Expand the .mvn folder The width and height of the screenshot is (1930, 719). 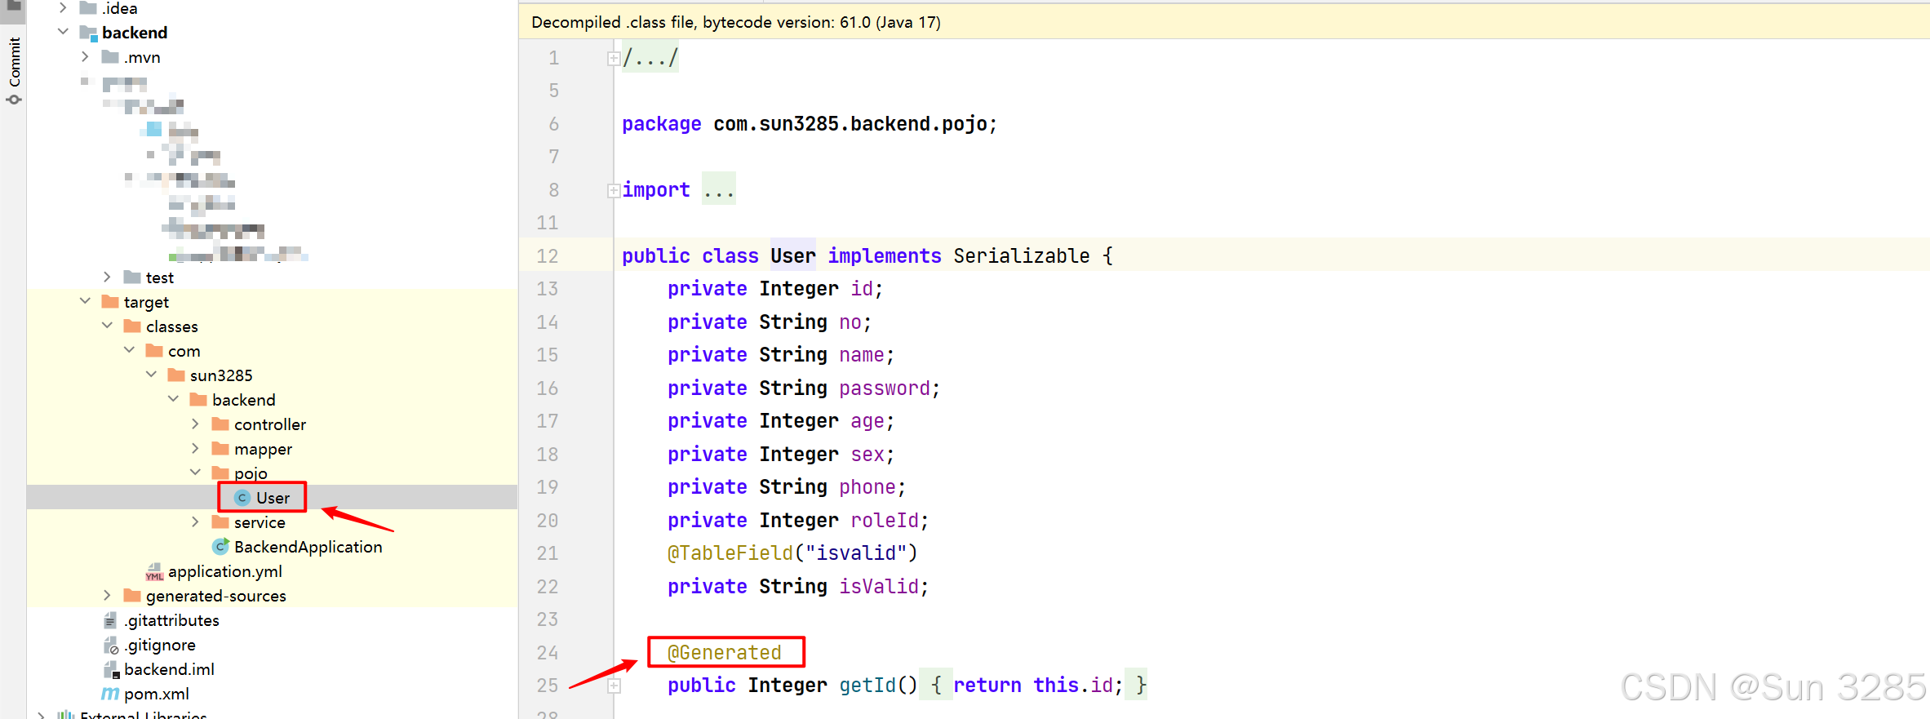click(x=85, y=56)
